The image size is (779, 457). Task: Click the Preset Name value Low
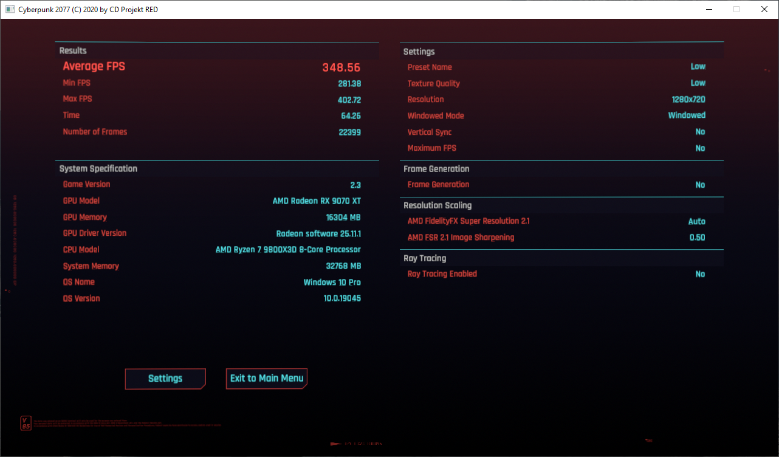698,66
